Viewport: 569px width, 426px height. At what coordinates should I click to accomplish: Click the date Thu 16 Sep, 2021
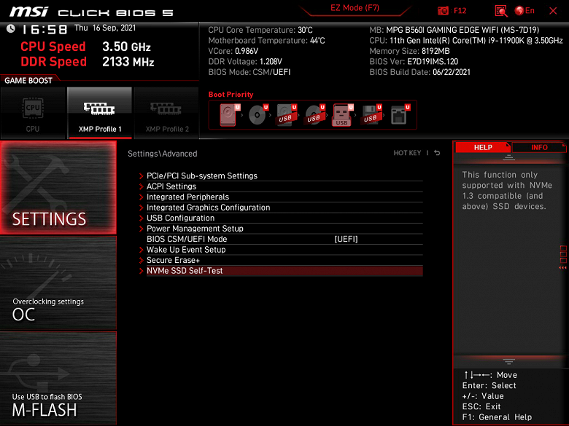105,28
